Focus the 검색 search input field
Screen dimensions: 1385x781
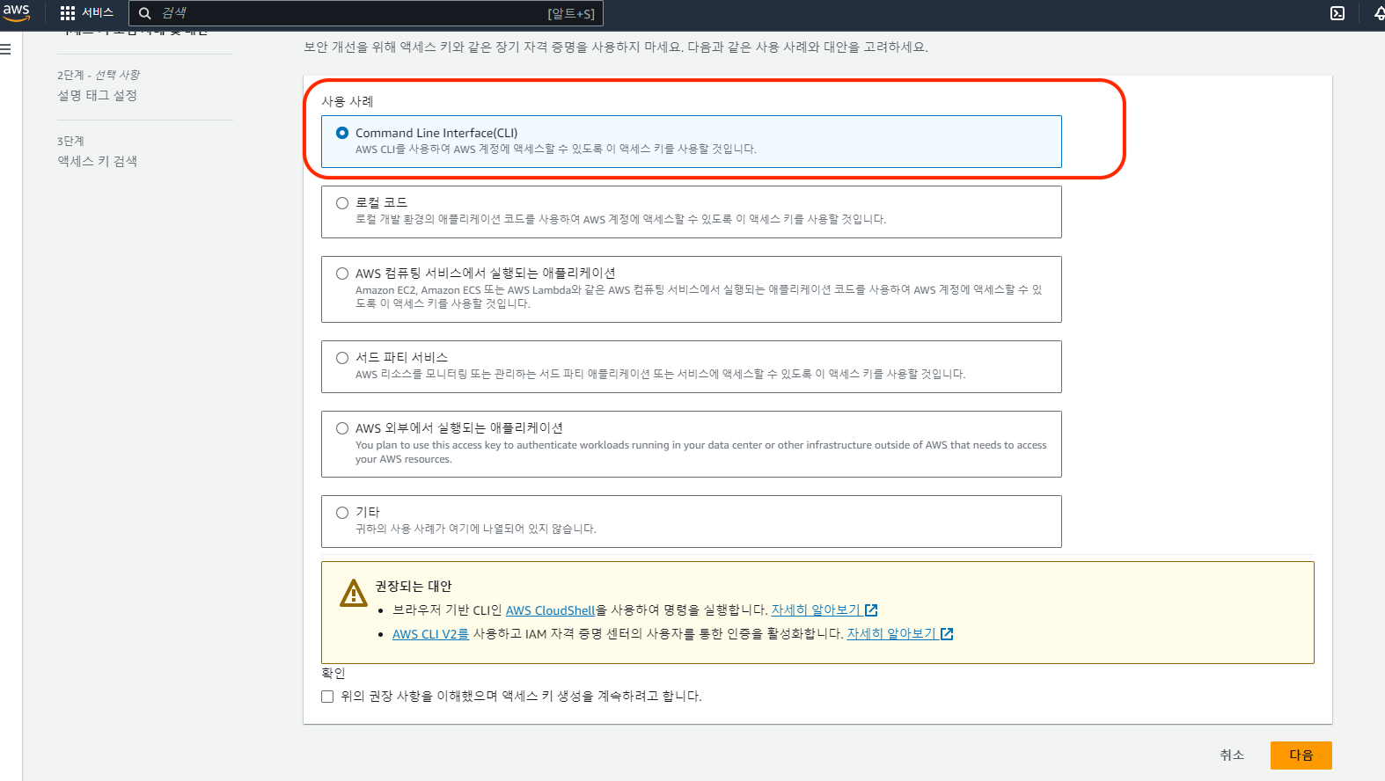[366, 13]
